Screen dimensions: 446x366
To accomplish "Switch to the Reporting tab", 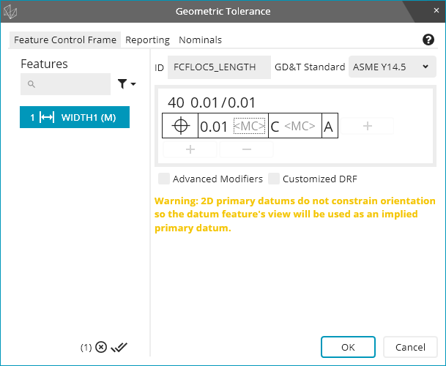I will (x=147, y=40).
